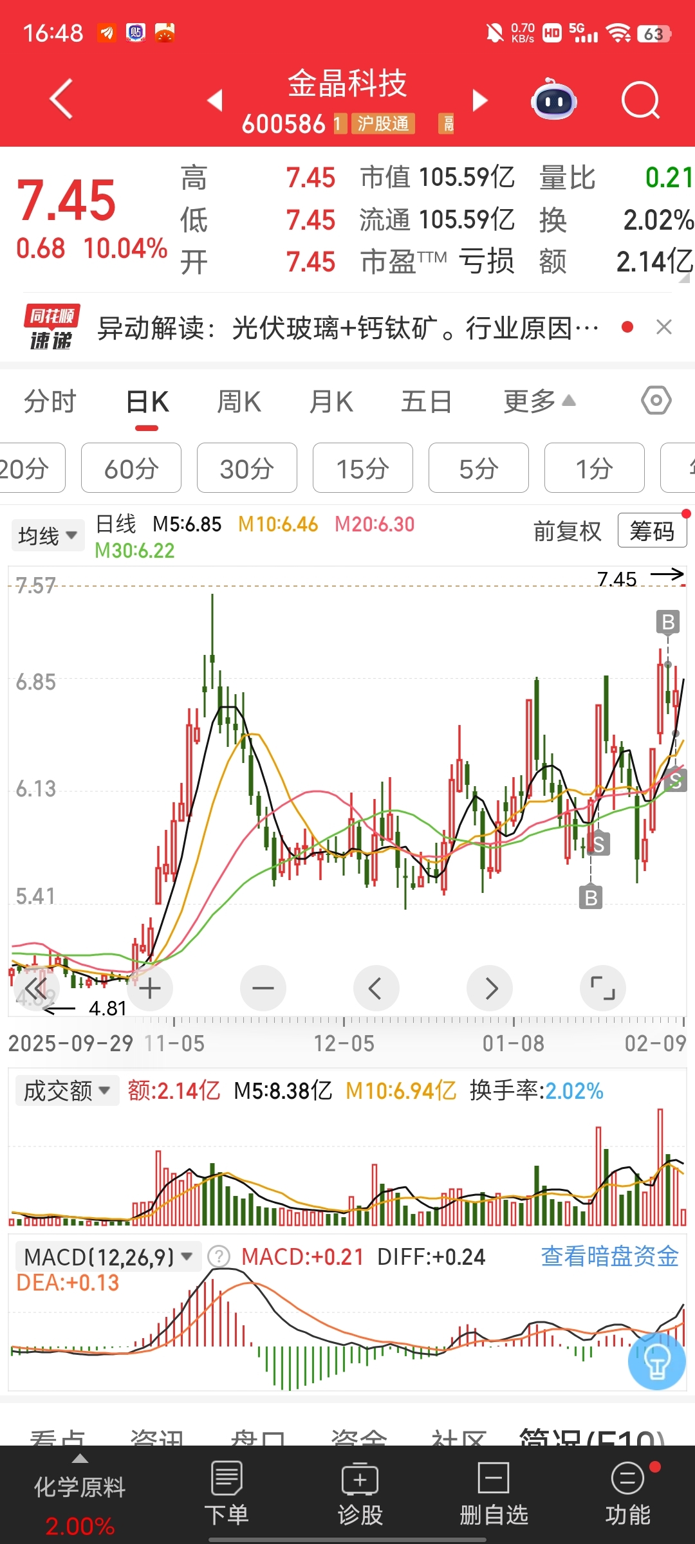695x1544 pixels.
Task: Switch to next stock with right triangle
Action: coord(480,100)
